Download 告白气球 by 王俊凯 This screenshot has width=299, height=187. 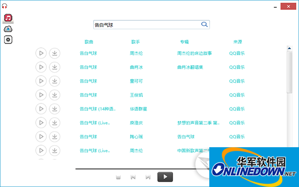click(55, 94)
